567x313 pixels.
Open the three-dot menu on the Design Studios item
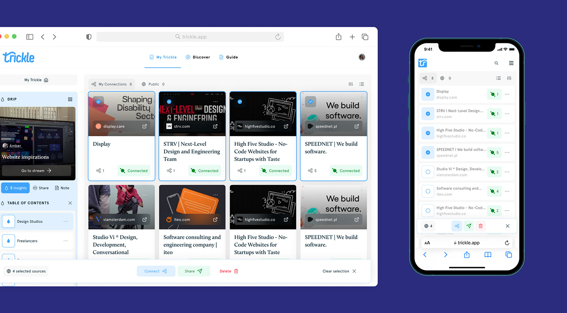coord(66,222)
